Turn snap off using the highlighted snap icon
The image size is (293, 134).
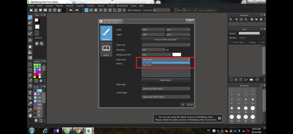pos(86,10)
